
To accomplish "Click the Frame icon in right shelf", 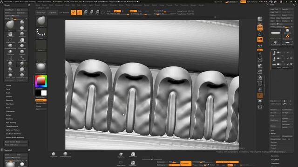I will [260, 60].
